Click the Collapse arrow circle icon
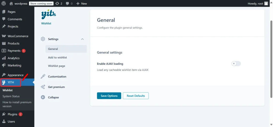The width and height of the screenshot is (273, 127). pos(43,97)
